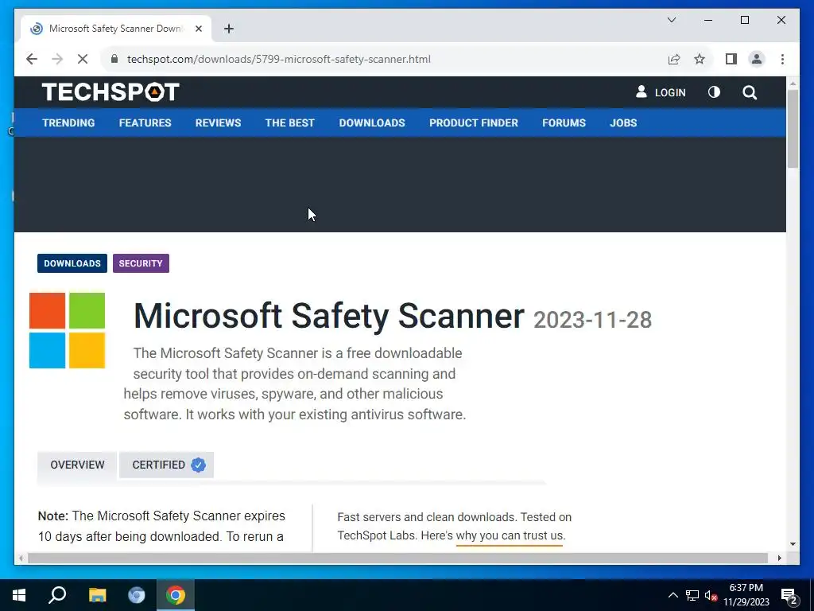The image size is (814, 611).
Task: Open the Windows Start menu
Action: (x=19, y=595)
